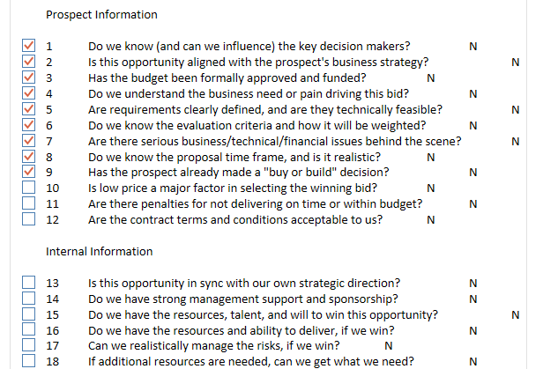Toggle off checkbox for row 5
543x369 pixels.
pyautogui.click(x=29, y=110)
